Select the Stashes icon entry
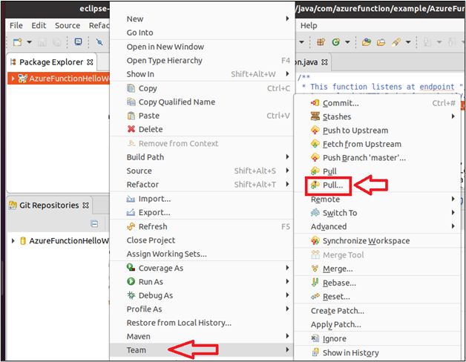 (x=315, y=116)
